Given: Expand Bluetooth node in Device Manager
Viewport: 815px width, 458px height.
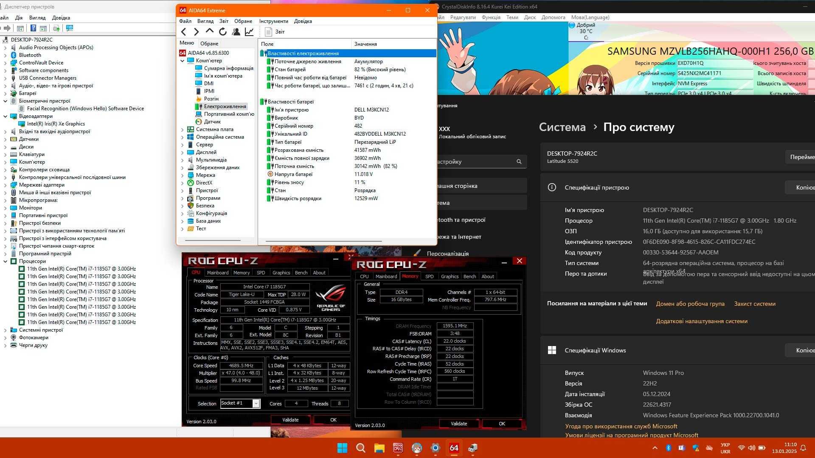Looking at the screenshot, I should [x=5, y=55].
